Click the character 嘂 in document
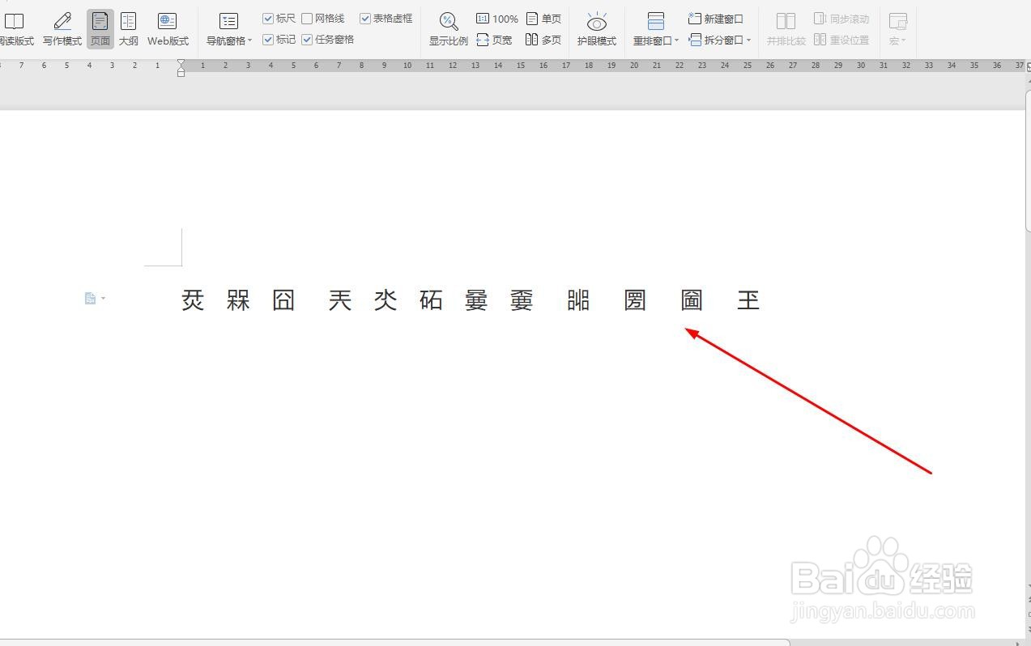Viewport: 1031px width, 646px height. coord(578,300)
